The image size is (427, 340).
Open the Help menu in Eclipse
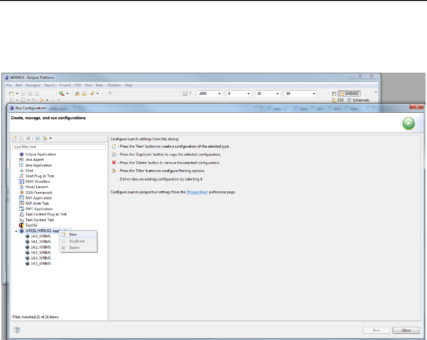129,85
